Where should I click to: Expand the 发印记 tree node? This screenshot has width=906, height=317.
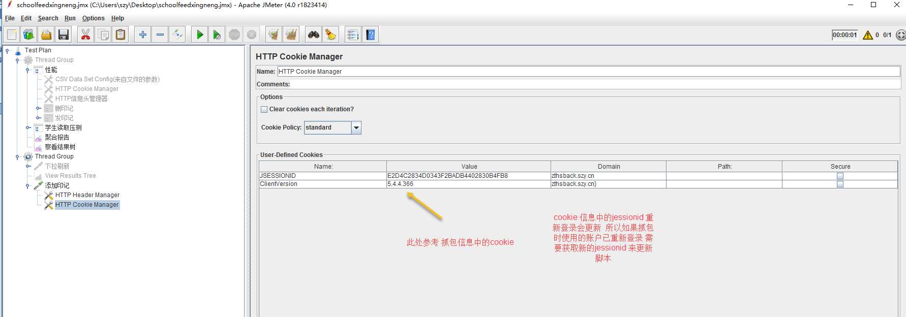coord(38,118)
